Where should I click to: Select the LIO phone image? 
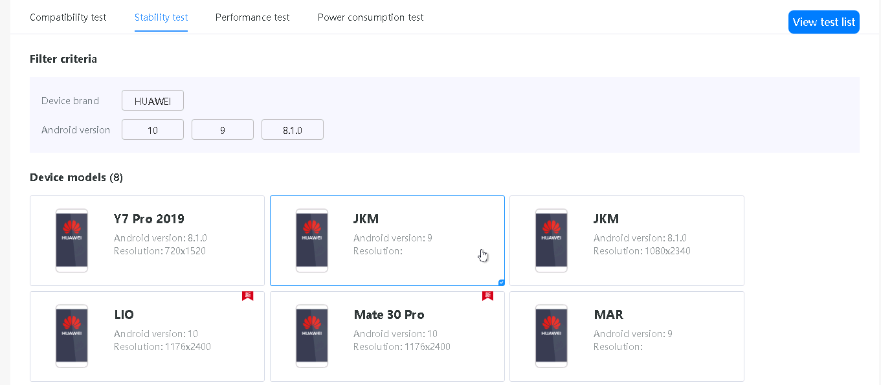(72, 336)
